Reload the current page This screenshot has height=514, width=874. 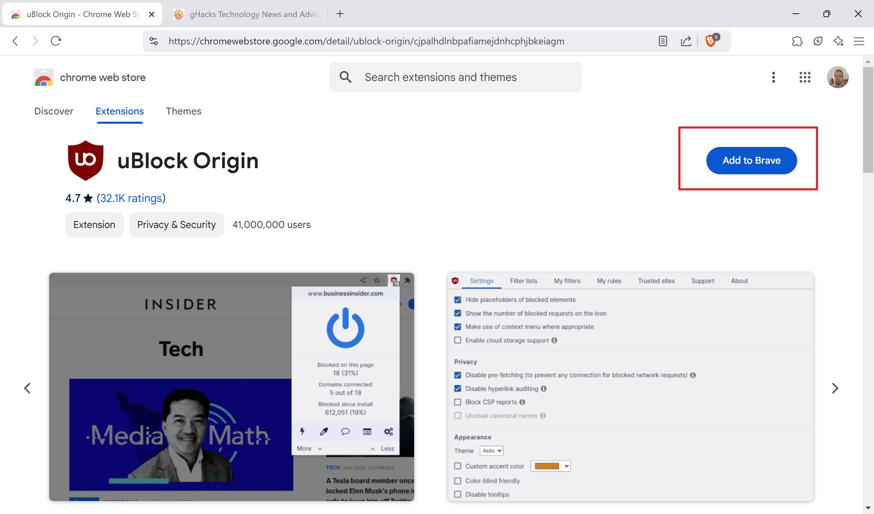click(56, 41)
